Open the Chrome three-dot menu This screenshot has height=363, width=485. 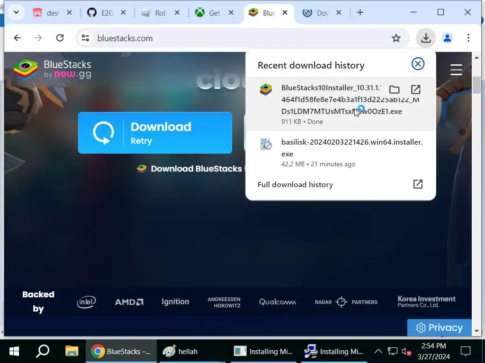pyautogui.click(x=468, y=38)
